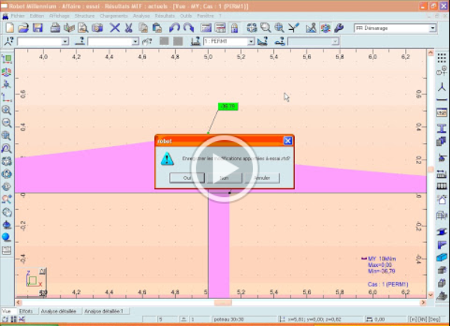Expand the Démarrage layout dropdown

432,28
